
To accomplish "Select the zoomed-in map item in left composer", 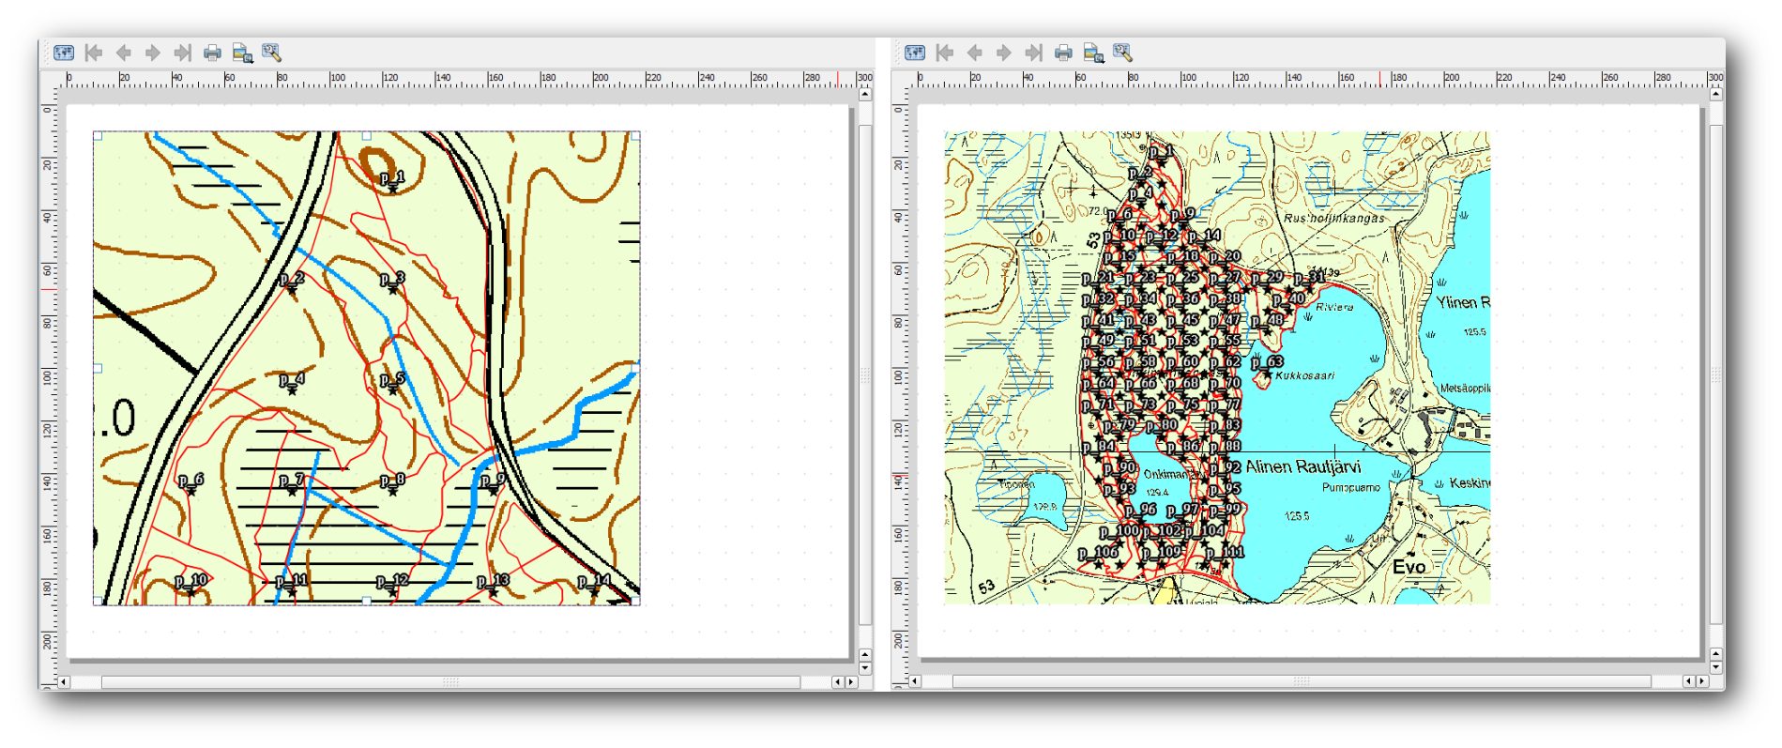I will click(366, 368).
